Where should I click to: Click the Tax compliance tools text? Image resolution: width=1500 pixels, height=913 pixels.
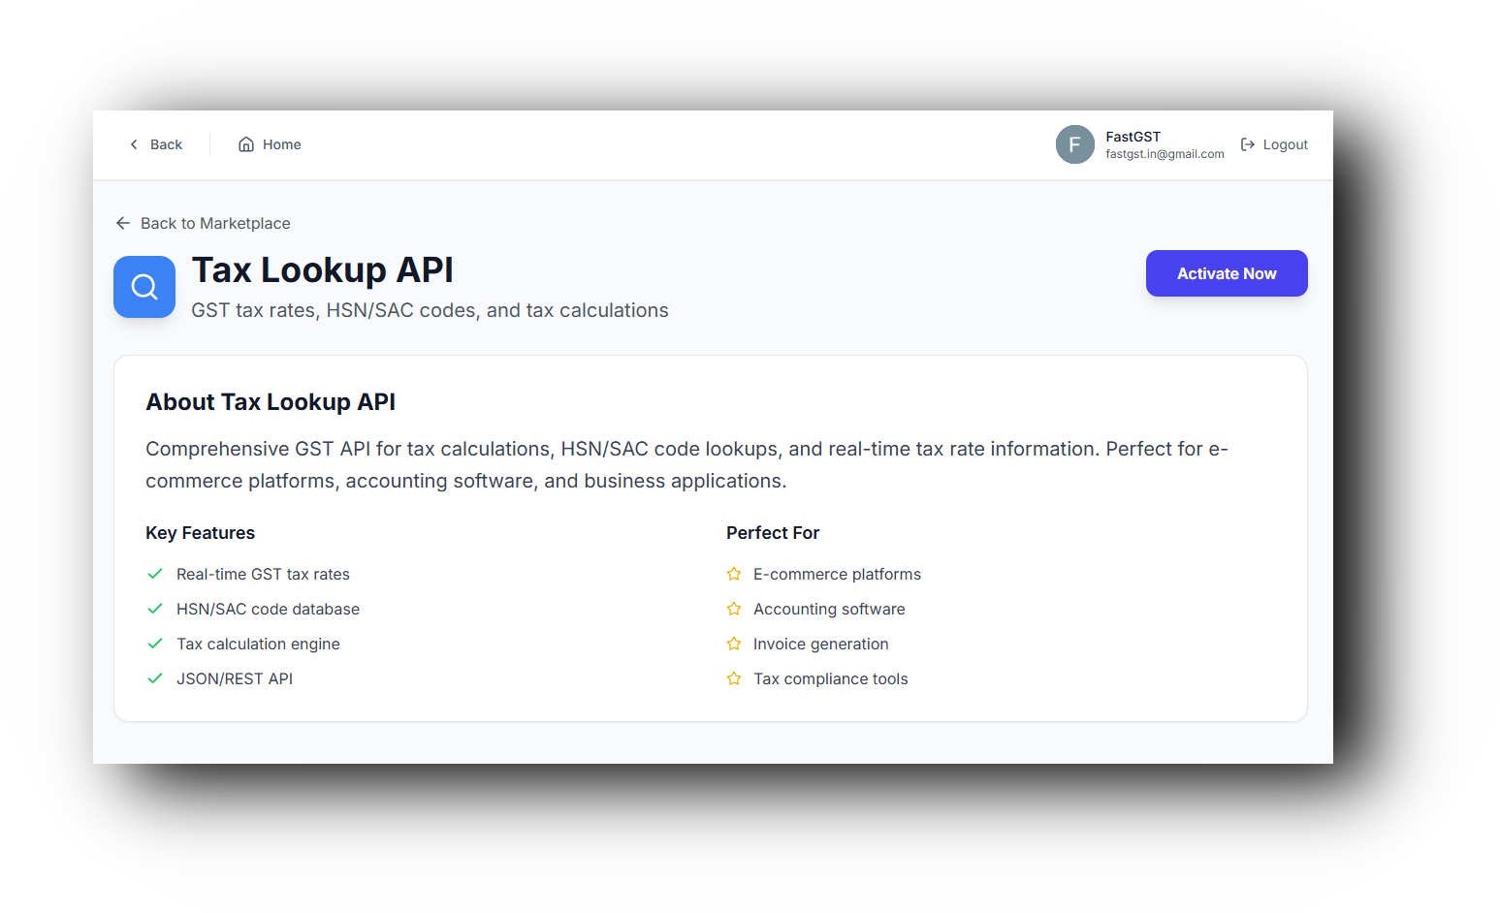point(830,678)
